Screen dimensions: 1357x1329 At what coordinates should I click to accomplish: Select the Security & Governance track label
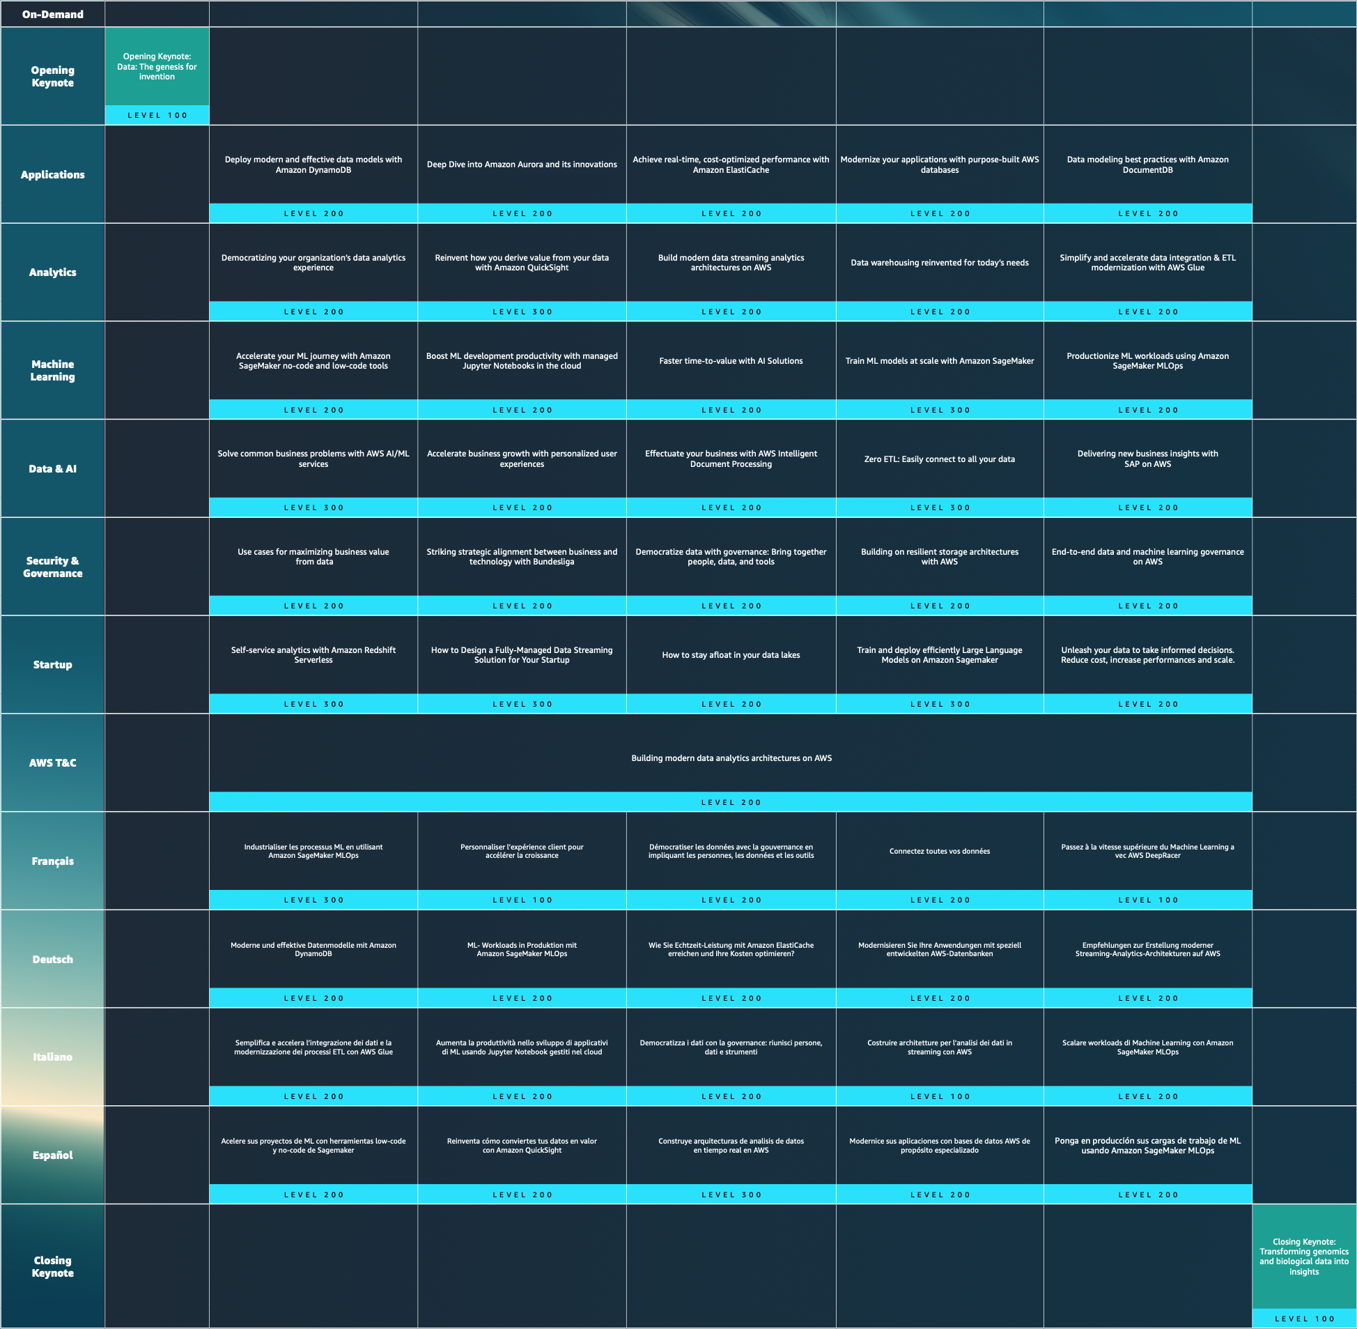[52, 567]
